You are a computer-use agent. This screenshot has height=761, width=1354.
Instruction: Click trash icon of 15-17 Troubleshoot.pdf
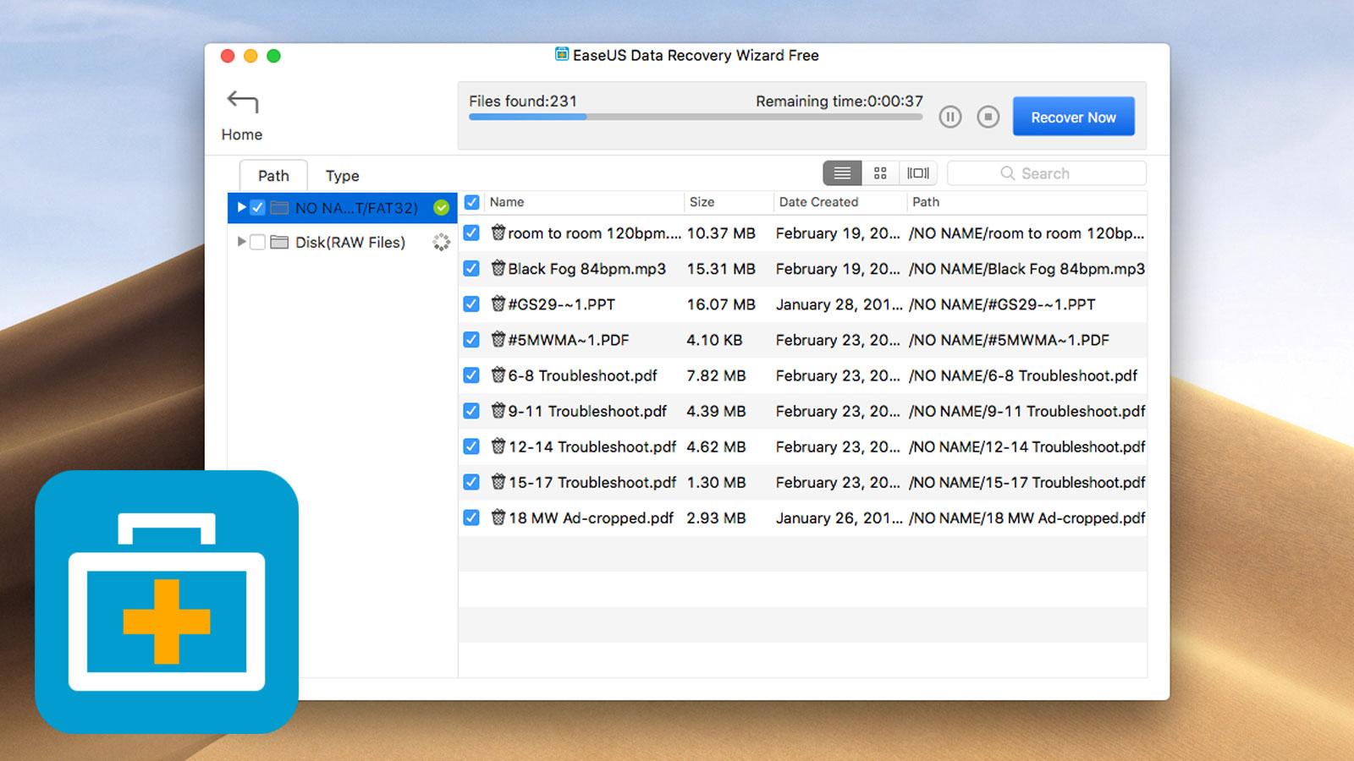[x=498, y=481]
